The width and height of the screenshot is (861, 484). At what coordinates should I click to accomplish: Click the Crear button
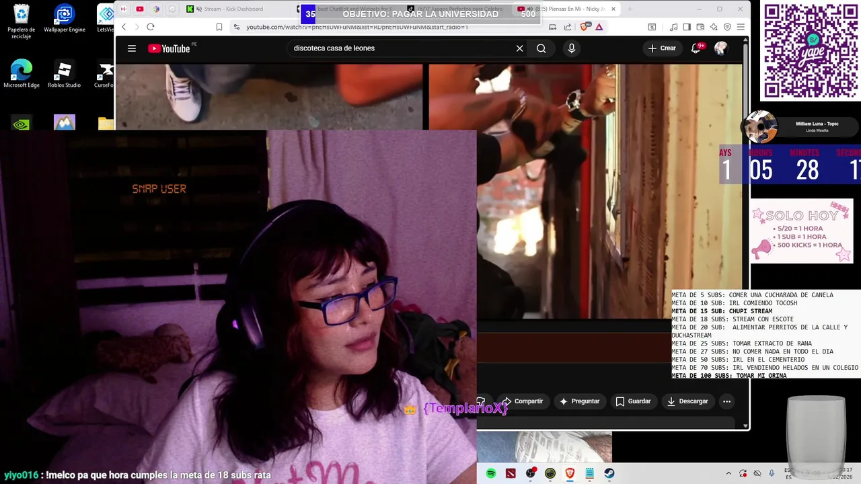click(x=662, y=48)
